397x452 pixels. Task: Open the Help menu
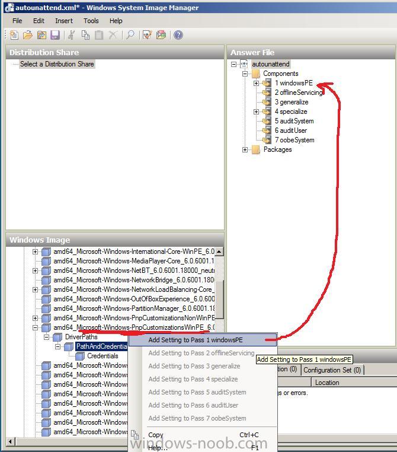point(116,21)
